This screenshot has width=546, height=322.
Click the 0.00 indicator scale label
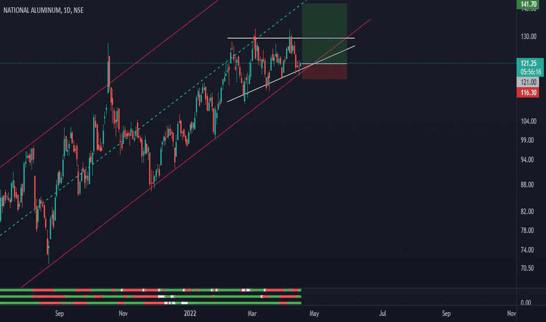[x=526, y=302]
